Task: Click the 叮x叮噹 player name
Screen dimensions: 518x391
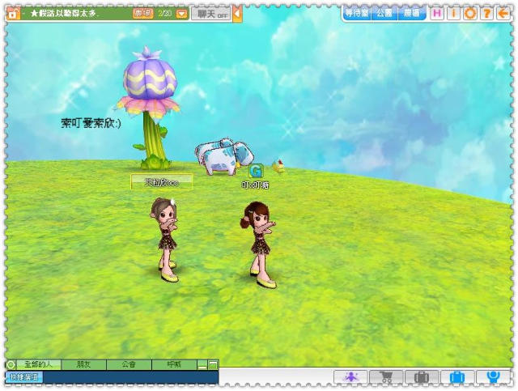Action: click(256, 185)
